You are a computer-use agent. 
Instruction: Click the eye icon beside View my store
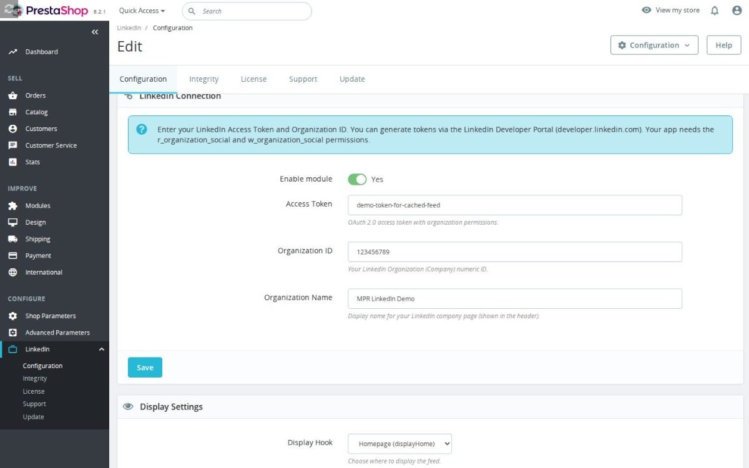tap(647, 11)
